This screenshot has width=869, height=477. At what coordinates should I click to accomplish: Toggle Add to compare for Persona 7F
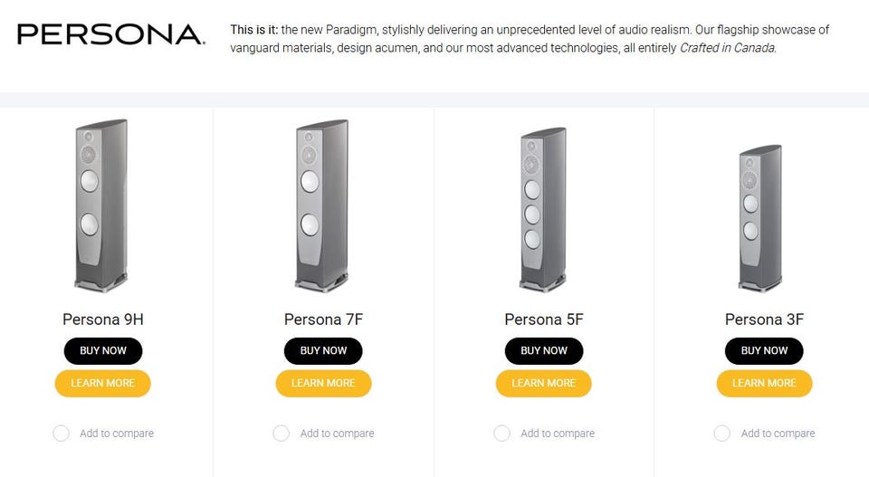coord(282,434)
